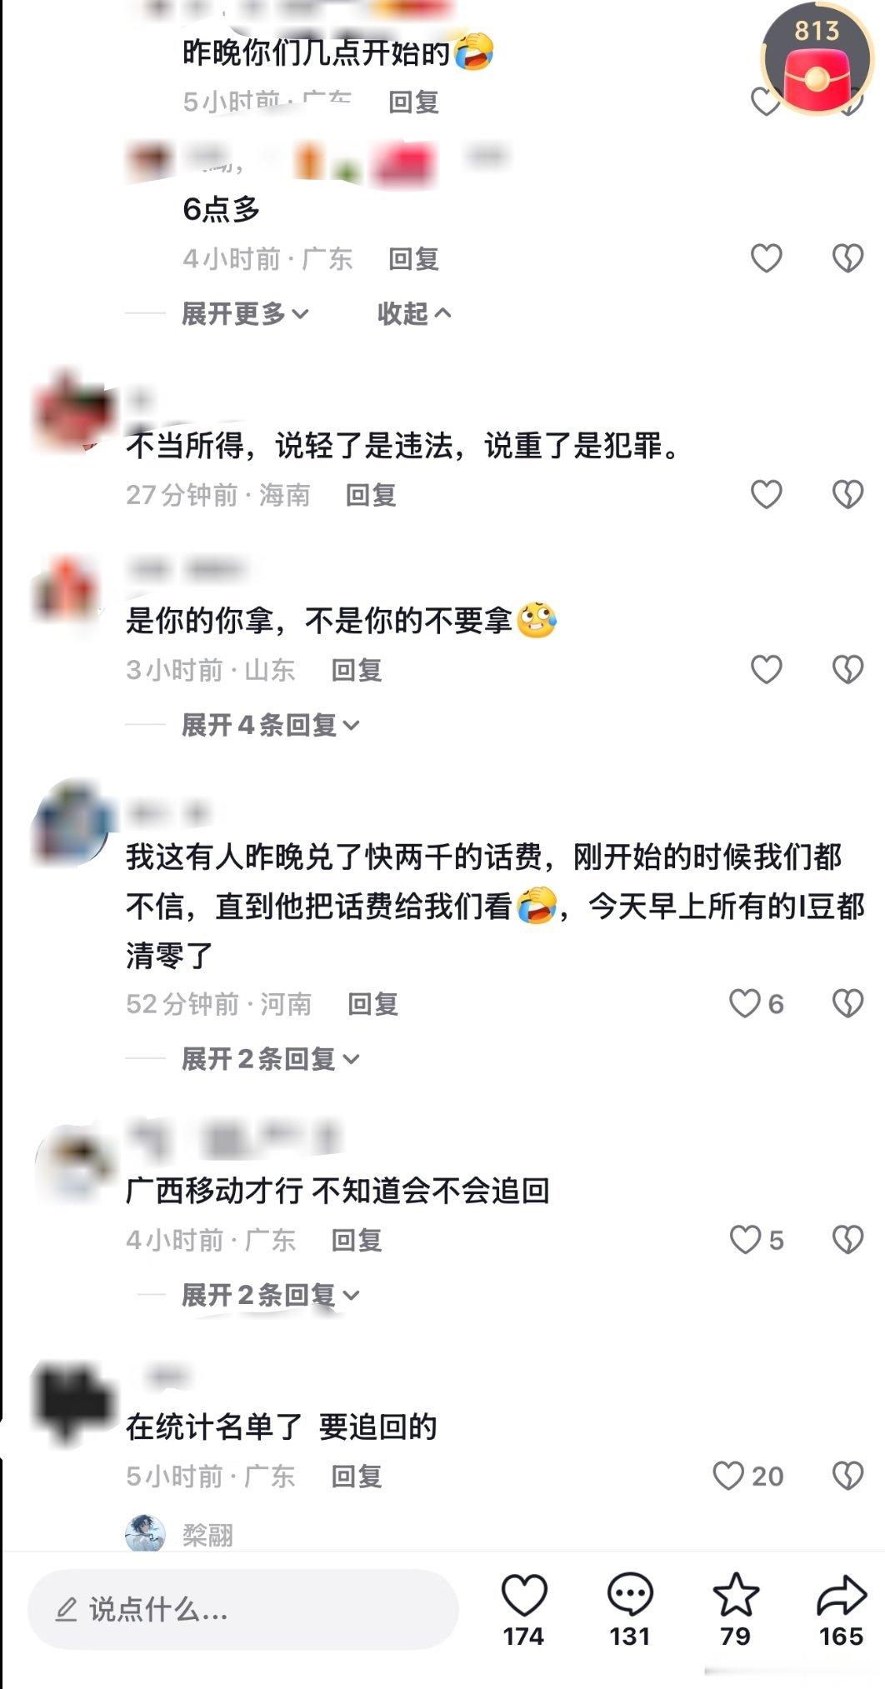Screen dimensions: 885x1689
Task: Tap the red envelope 813 icon
Action: coord(817,60)
